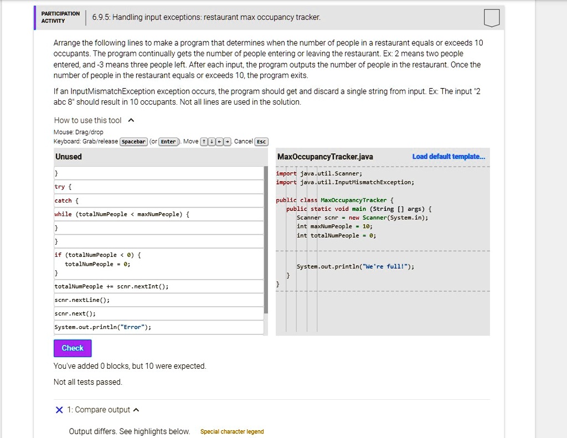Image resolution: width=567 pixels, height=438 pixels.
Task: Click the Unused panel header
Action: tap(68, 156)
